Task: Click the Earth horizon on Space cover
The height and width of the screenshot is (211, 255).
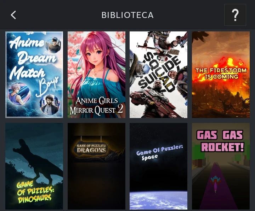Action: (158, 200)
